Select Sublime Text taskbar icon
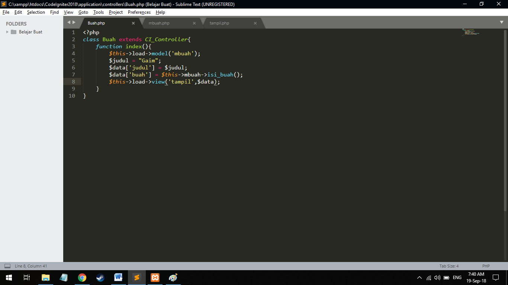Screen dimensions: 508x285 [137, 278]
